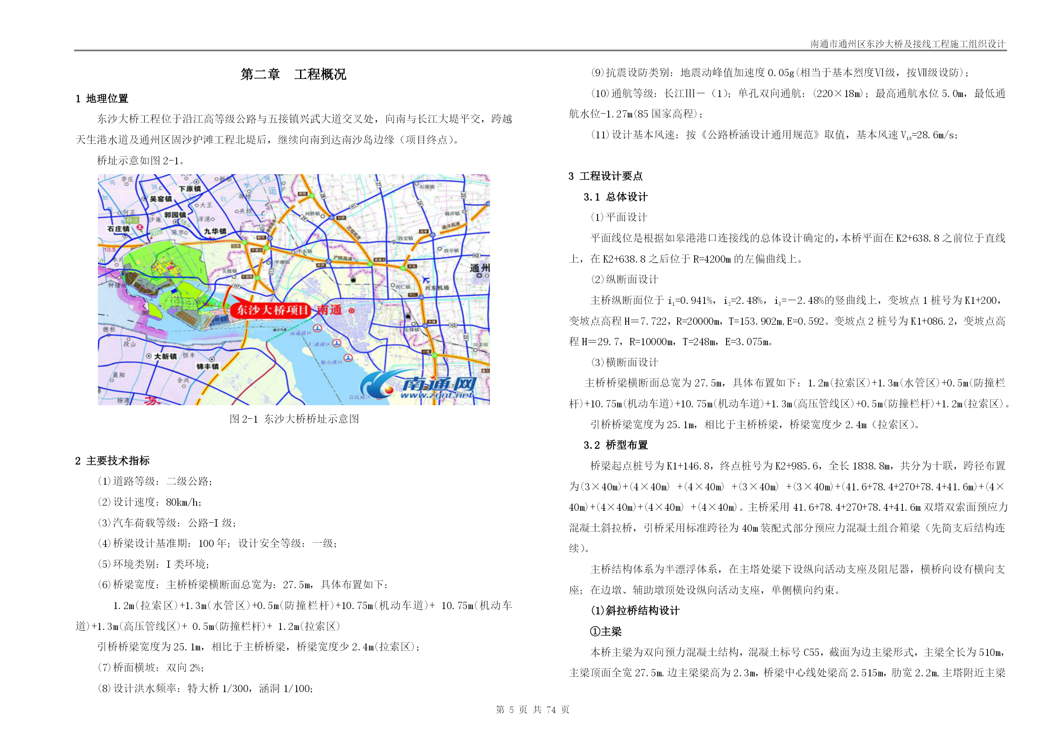Click the line '桥址示意如图 2-1。'
The width and height of the screenshot is (1056, 747).
point(141,160)
